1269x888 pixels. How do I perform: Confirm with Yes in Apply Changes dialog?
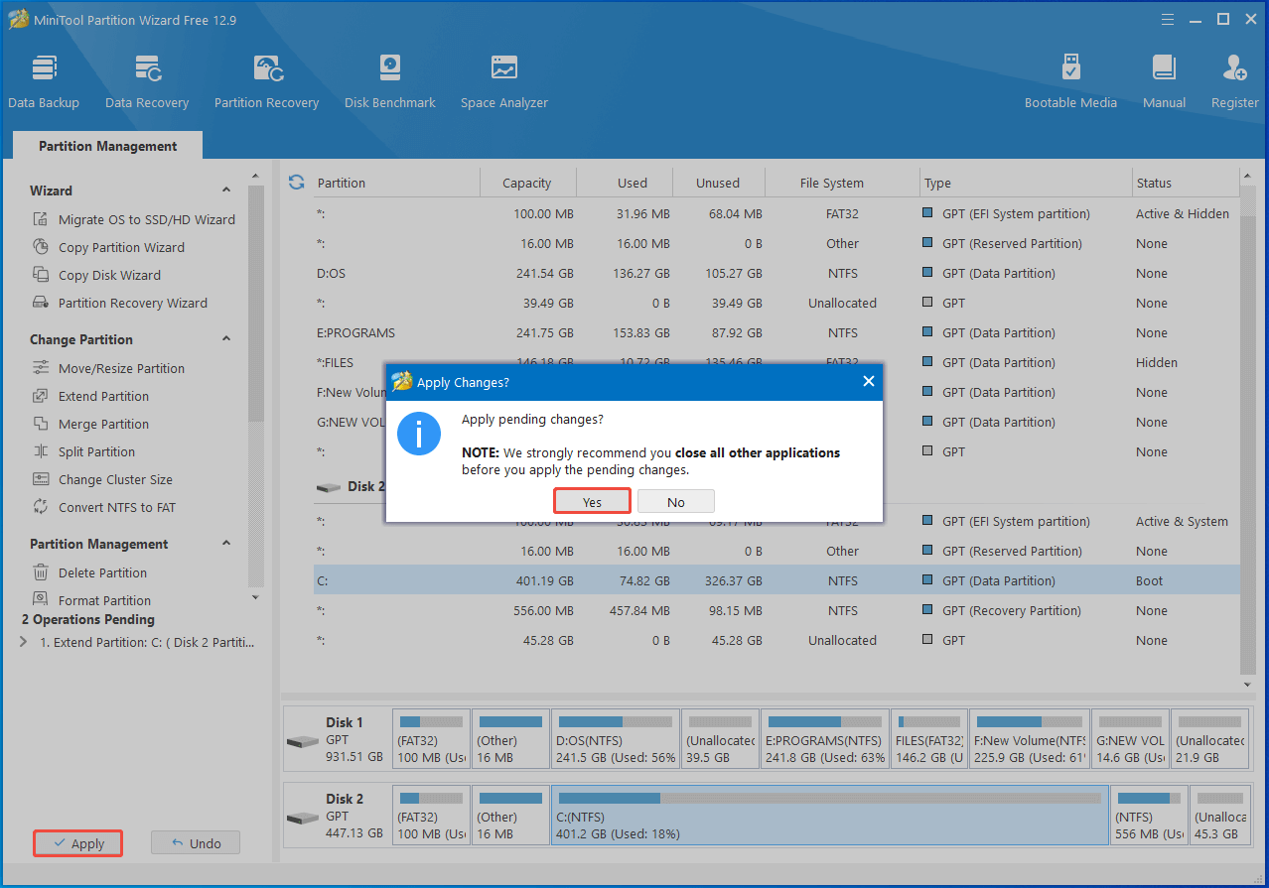tap(592, 502)
